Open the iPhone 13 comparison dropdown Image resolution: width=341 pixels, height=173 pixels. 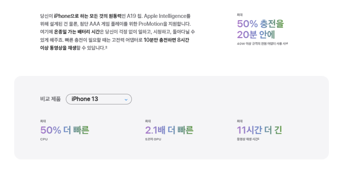coord(99,99)
